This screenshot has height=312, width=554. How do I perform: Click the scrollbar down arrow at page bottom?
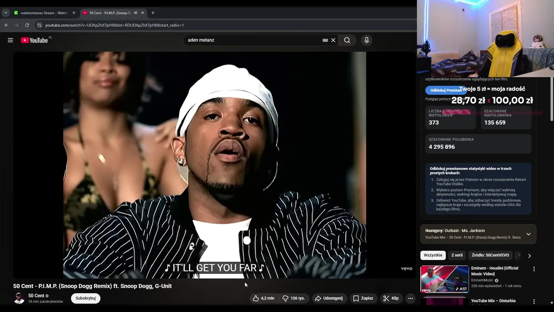551,303
